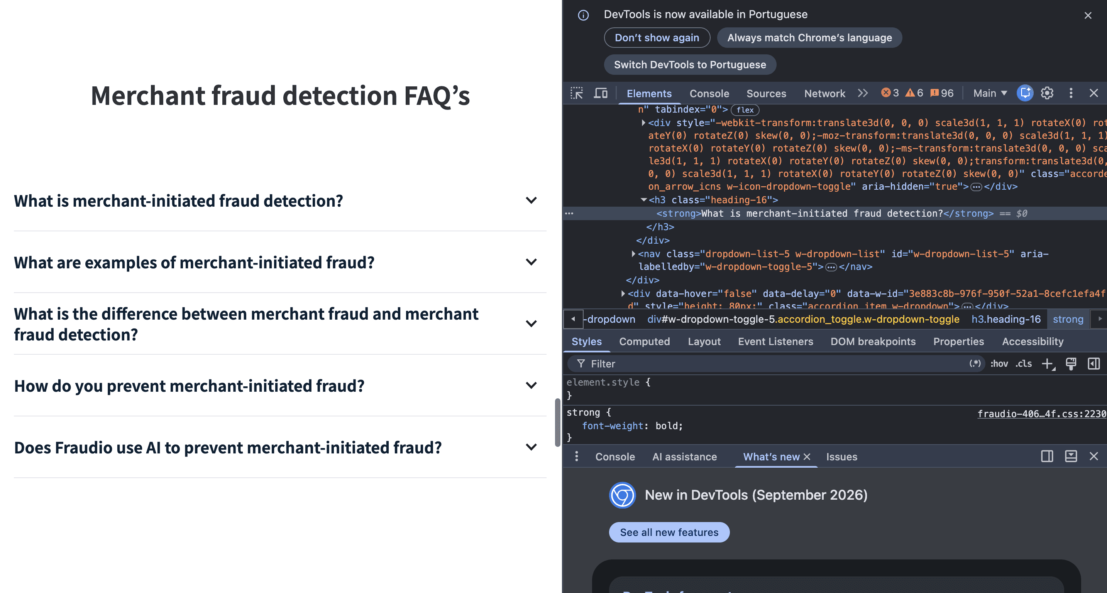Switch to the Computed tab
The height and width of the screenshot is (593, 1107).
pyautogui.click(x=644, y=341)
